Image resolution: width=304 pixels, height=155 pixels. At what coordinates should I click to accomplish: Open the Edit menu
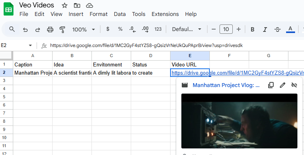39,14
